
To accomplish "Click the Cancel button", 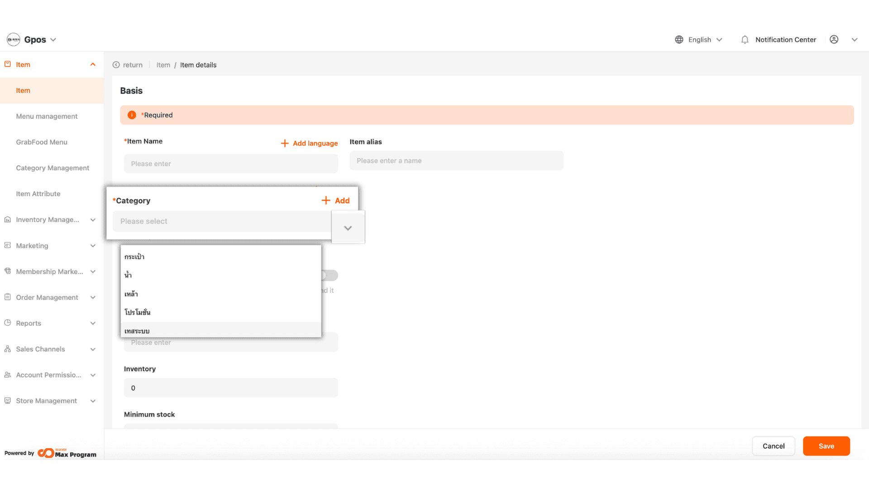I will [x=773, y=446].
